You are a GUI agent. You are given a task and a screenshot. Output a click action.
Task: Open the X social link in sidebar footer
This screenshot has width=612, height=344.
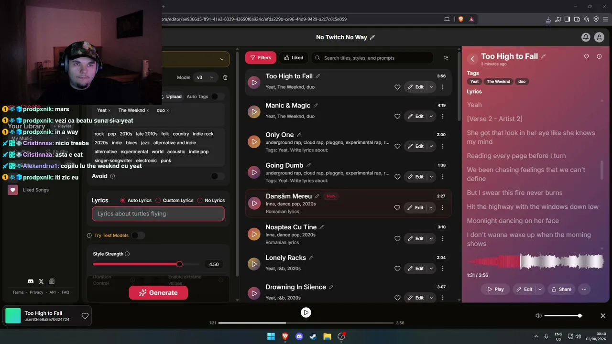tap(41, 281)
